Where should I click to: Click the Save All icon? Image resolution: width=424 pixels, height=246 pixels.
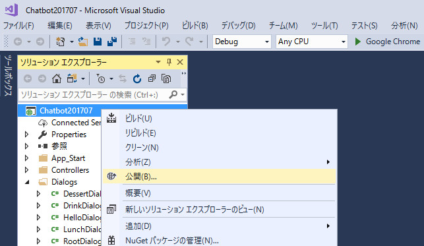pos(112,42)
